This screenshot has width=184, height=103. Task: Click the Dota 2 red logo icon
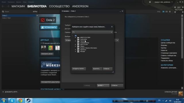[x=43, y=20]
